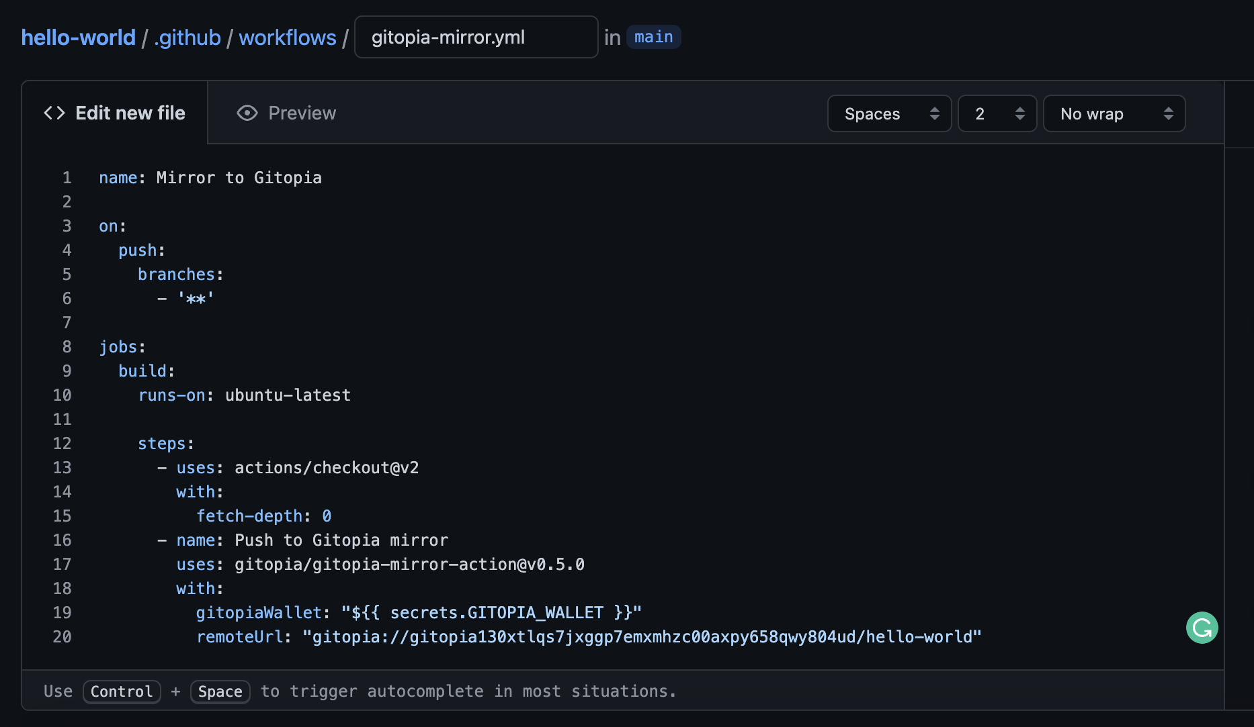The height and width of the screenshot is (727, 1254).
Task: Switch to the Preview tab
Action: (x=286, y=113)
